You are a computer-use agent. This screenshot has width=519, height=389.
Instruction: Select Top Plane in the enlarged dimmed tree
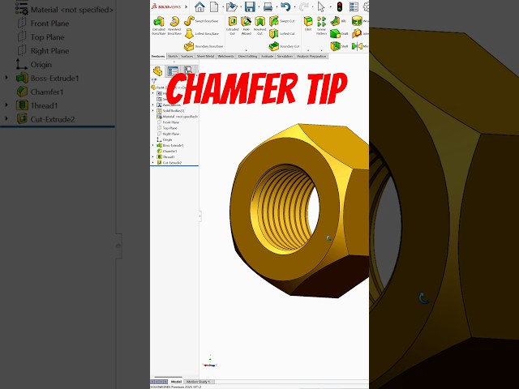tap(41, 37)
